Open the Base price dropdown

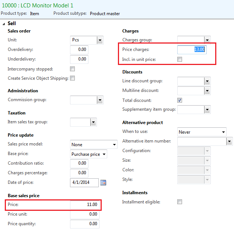[x=104, y=154]
